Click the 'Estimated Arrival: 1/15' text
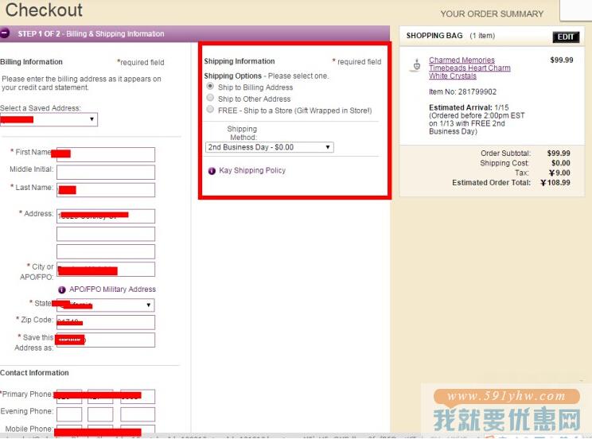This screenshot has width=592, height=439. (469, 107)
